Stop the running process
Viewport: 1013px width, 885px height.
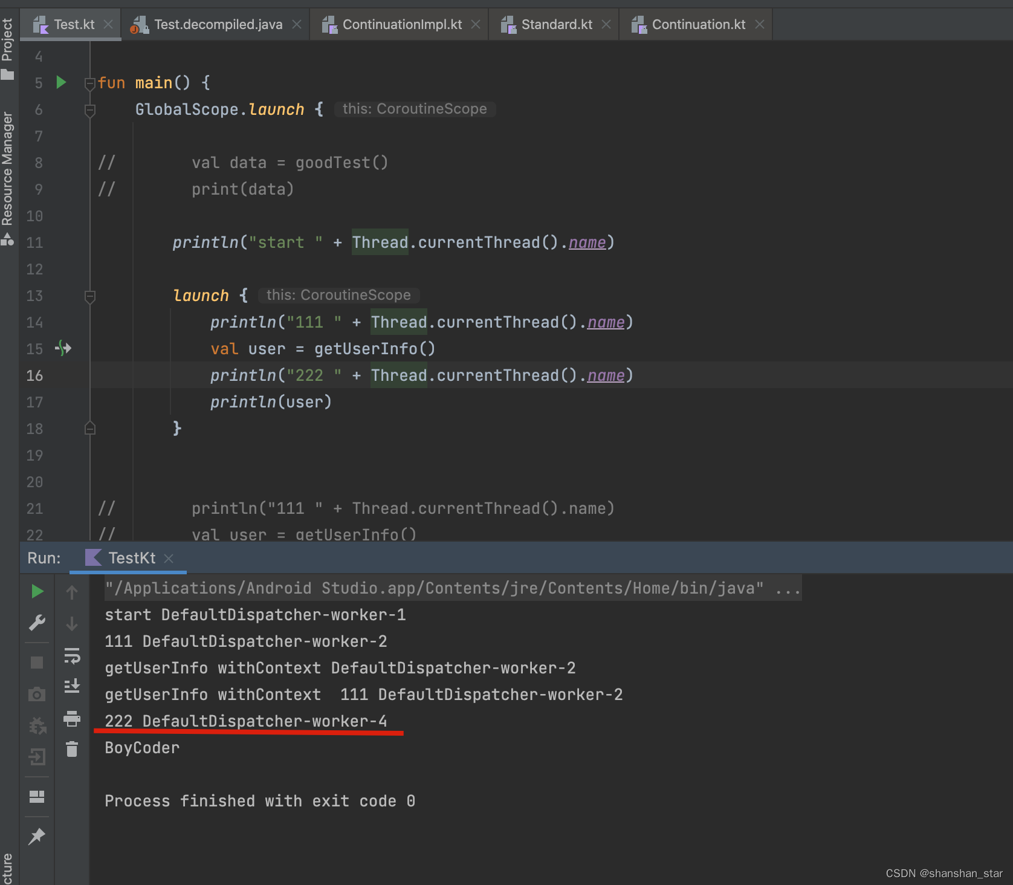click(x=37, y=663)
